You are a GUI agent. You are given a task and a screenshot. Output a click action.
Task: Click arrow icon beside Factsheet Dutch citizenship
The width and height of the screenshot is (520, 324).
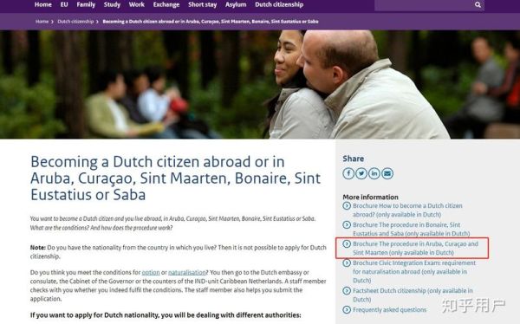coord(347,291)
